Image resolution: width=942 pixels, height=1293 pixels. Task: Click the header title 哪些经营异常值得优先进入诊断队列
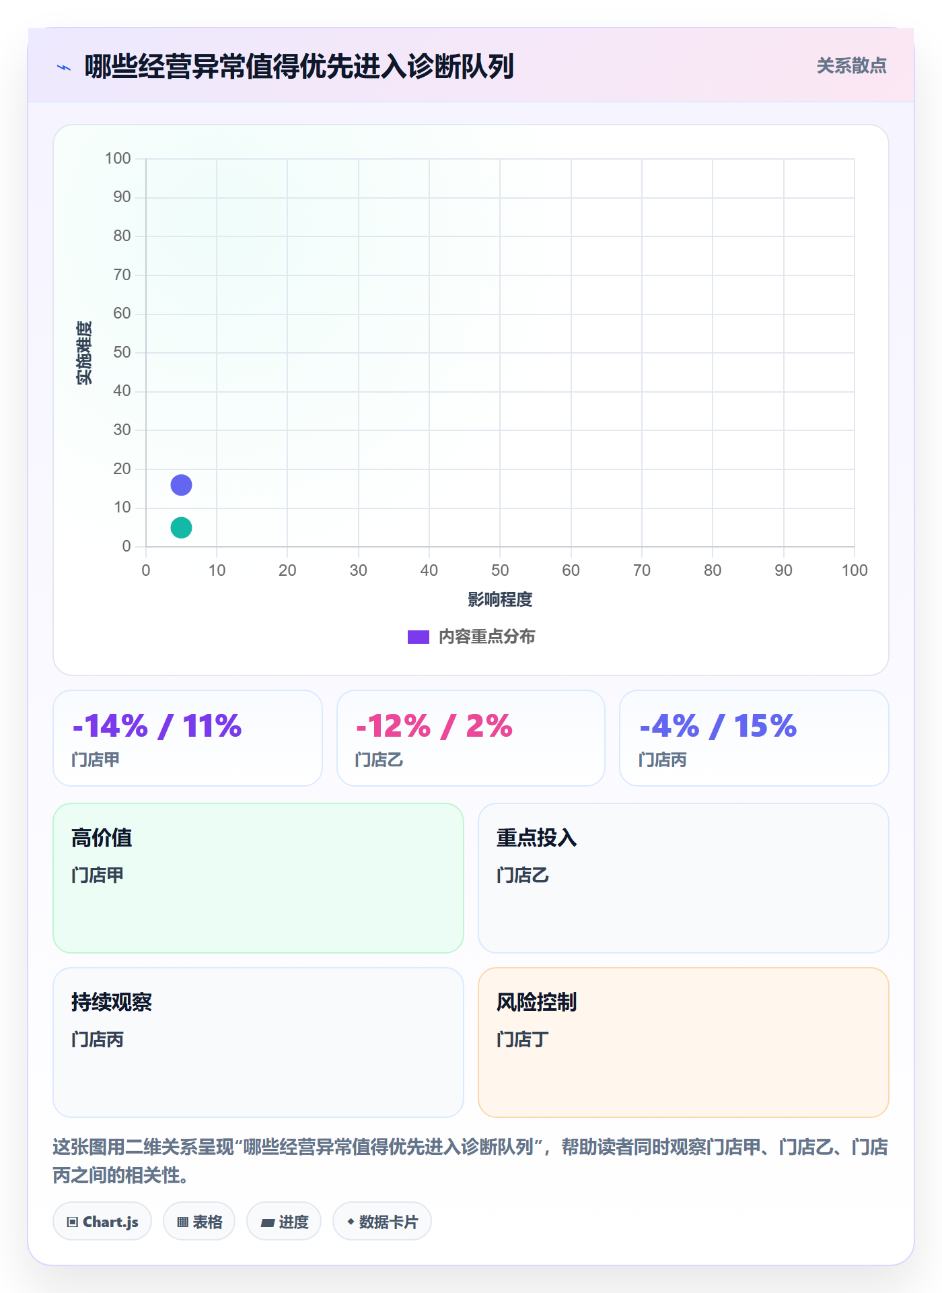(299, 67)
